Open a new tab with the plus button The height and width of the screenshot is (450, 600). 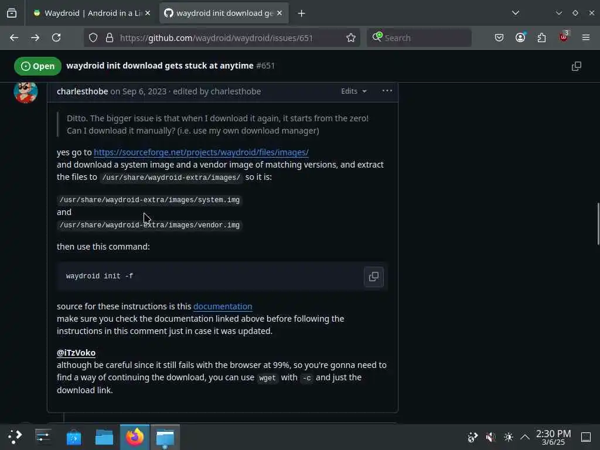pos(302,13)
